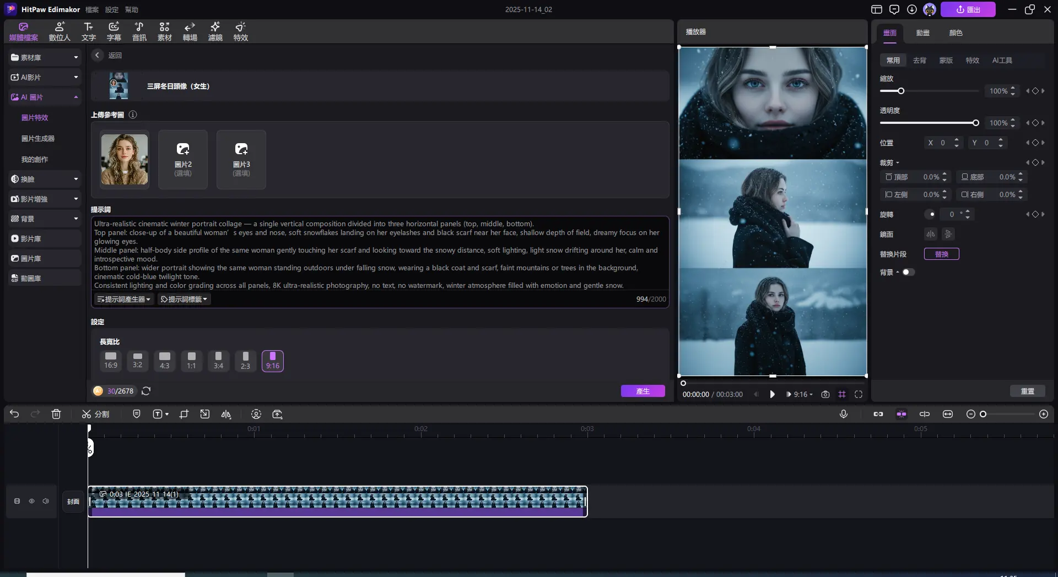Click the undo arrow in timeline toolbar
Image resolution: width=1058 pixels, height=577 pixels.
pos(14,414)
